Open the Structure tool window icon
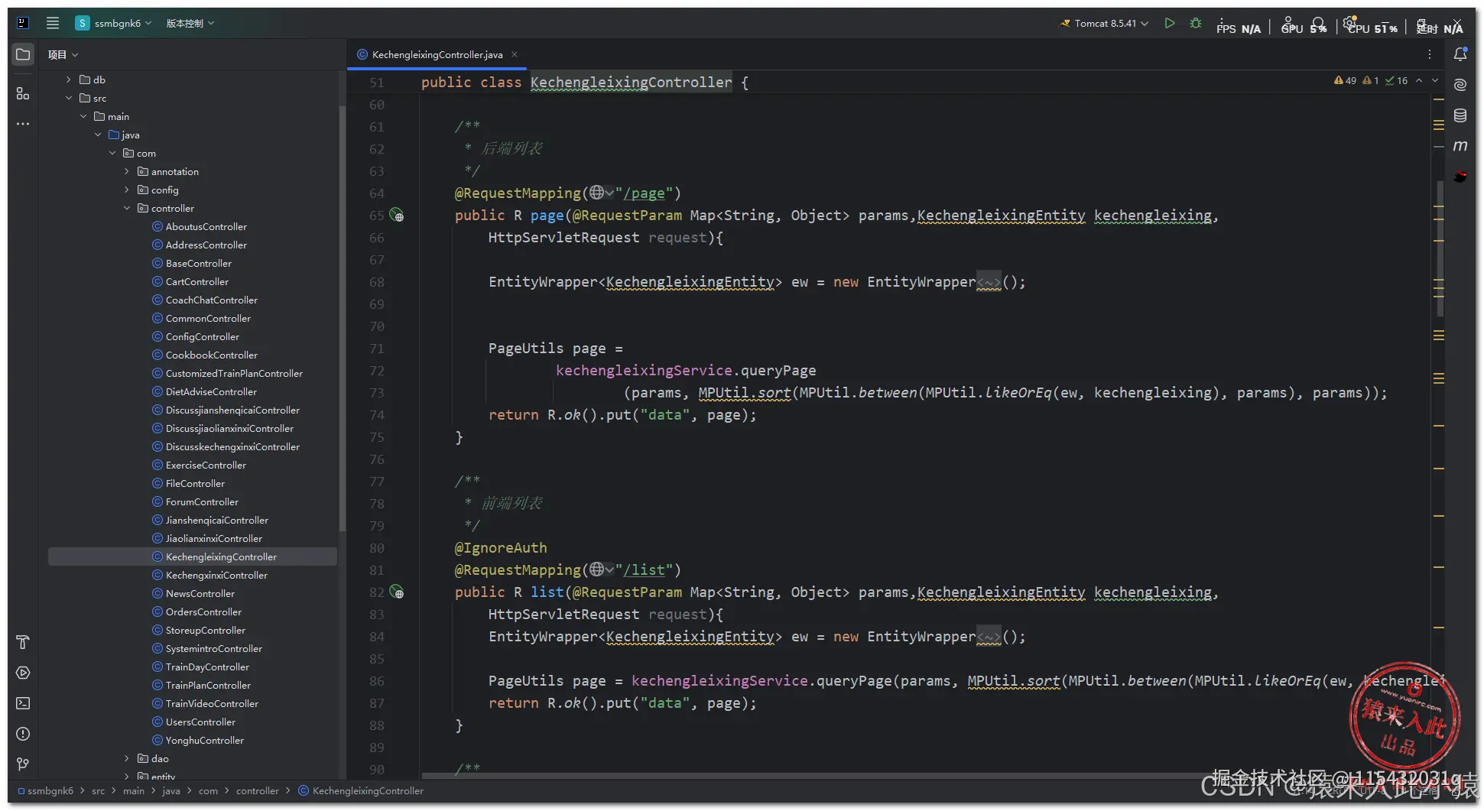The width and height of the screenshot is (1484, 811). [23, 93]
